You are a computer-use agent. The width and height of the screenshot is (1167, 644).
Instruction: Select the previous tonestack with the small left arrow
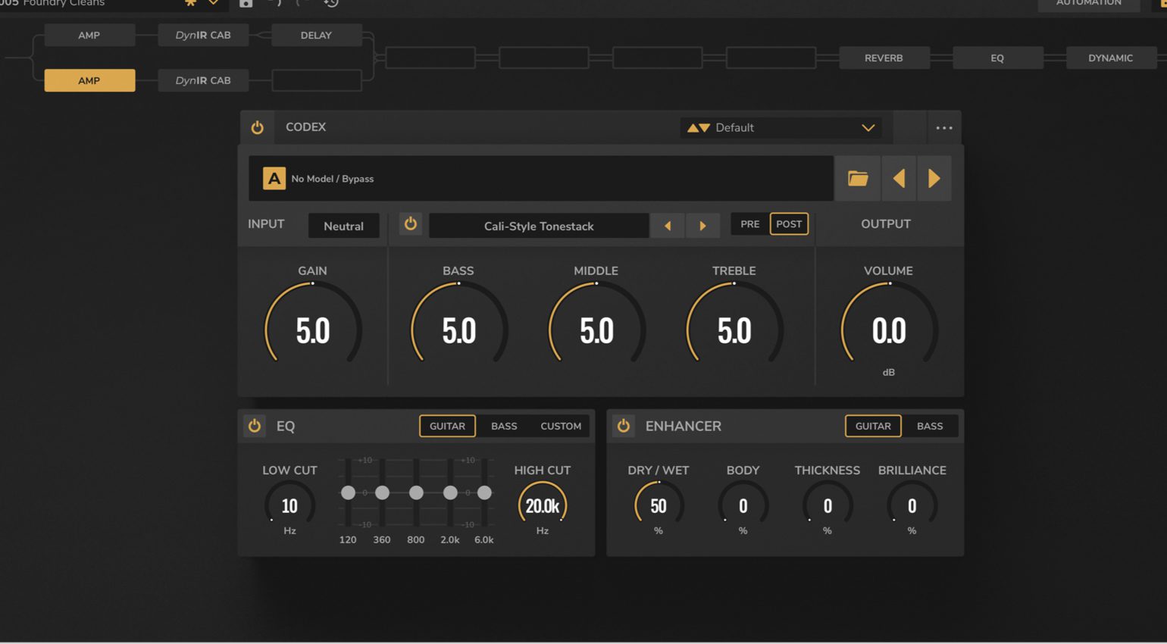click(x=668, y=226)
